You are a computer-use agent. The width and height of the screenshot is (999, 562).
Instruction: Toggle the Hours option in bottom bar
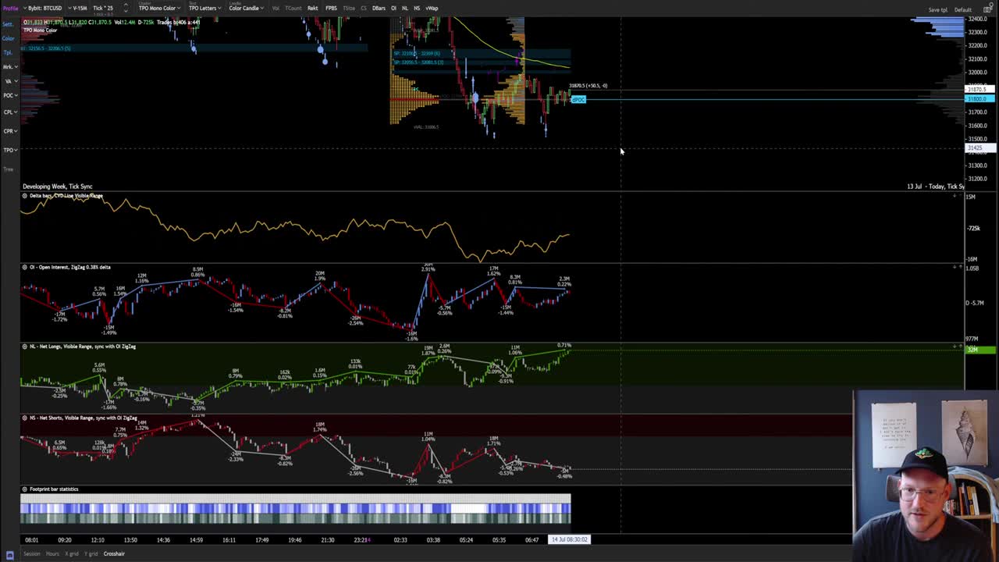pyautogui.click(x=52, y=553)
